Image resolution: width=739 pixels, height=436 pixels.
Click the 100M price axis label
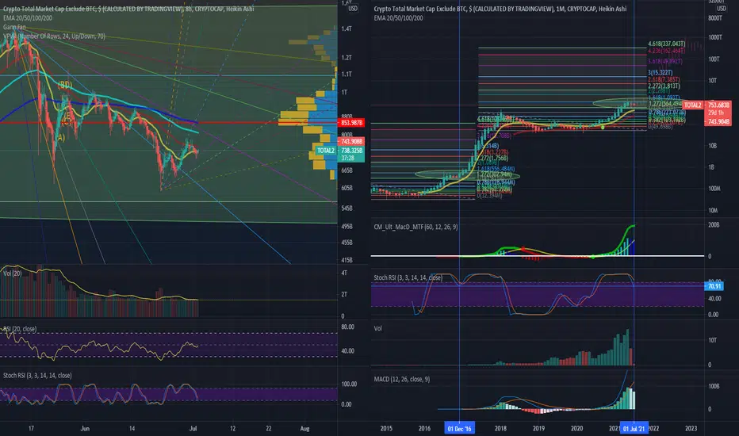714,189
